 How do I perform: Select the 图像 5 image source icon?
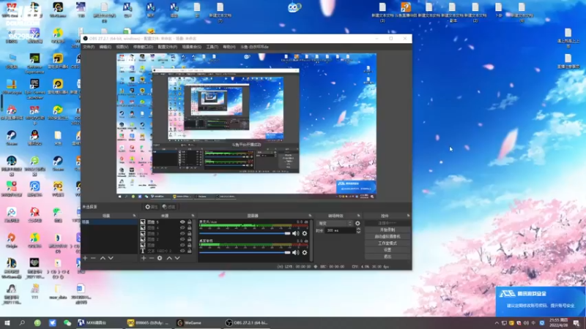point(143,222)
